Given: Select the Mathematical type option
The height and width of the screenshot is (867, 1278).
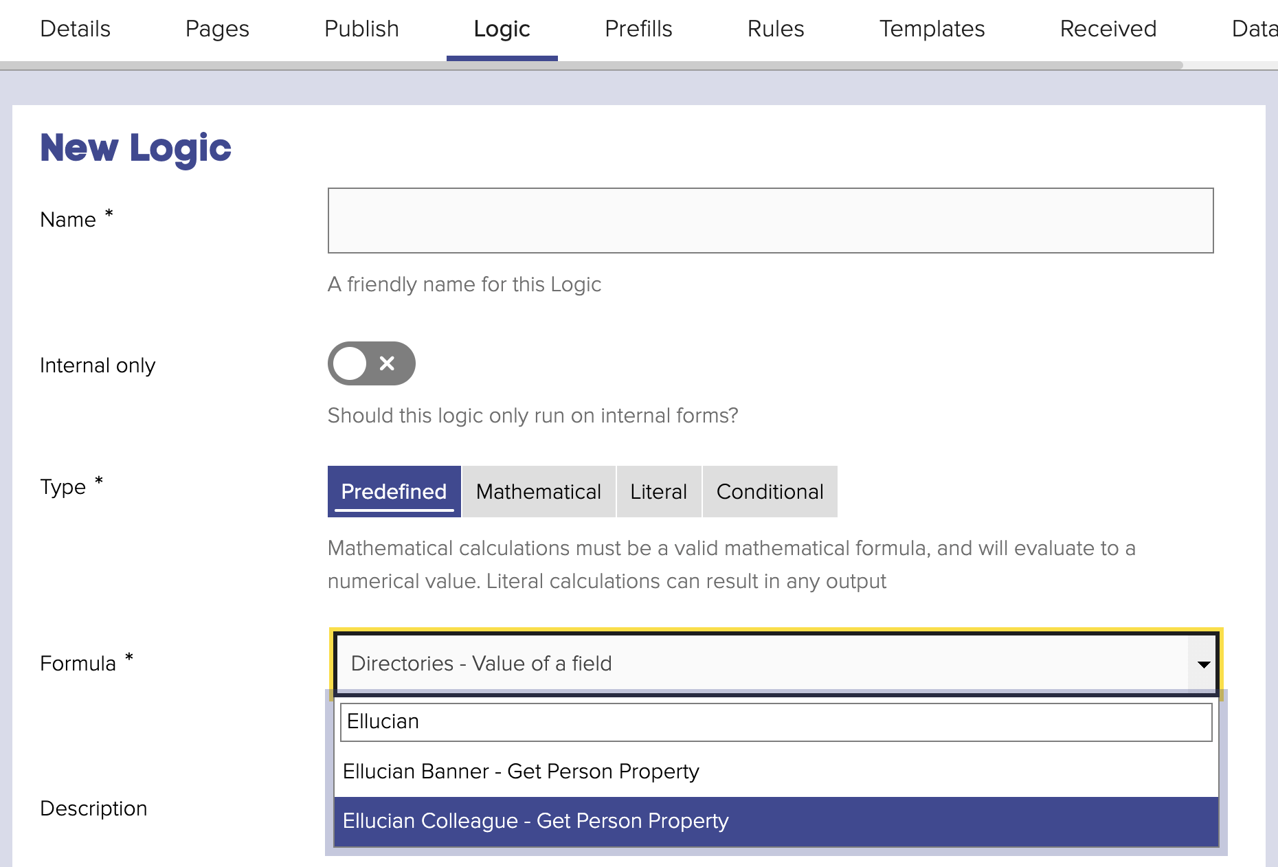Looking at the screenshot, I should [539, 491].
